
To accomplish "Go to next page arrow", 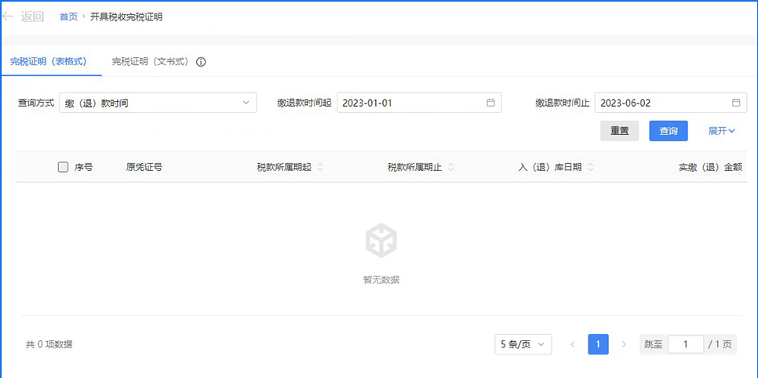I will pos(624,344).
